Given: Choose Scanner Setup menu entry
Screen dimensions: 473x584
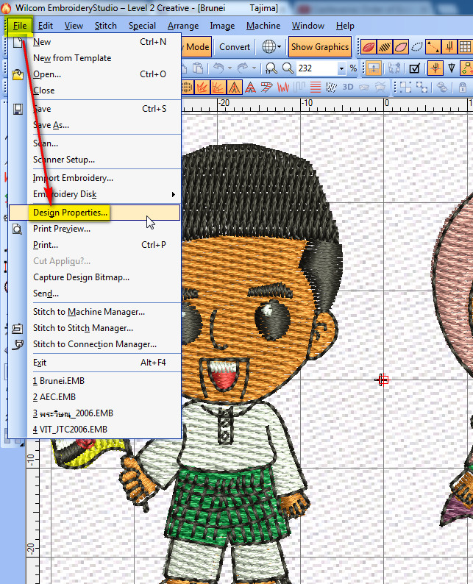Looking at the screenshot, I should pos(95,160).
